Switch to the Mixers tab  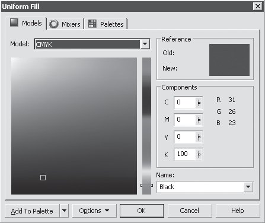65,24
